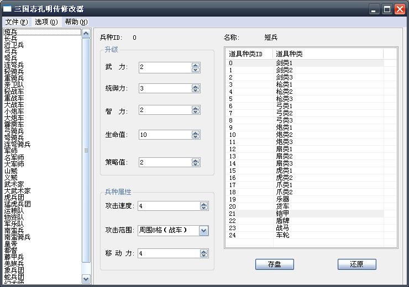Increase the 武力 value with up arrow

[x=196, y=65]
